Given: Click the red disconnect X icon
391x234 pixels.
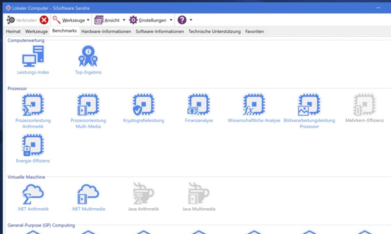Looking at the screenshot, I should 44,20.
